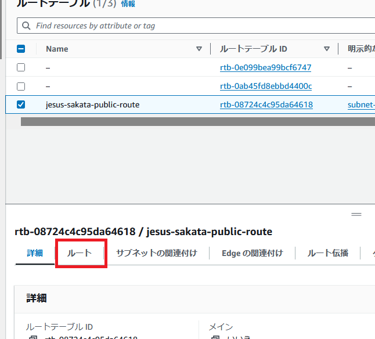Click the ルートテーブル ID column header

[253, 49]
